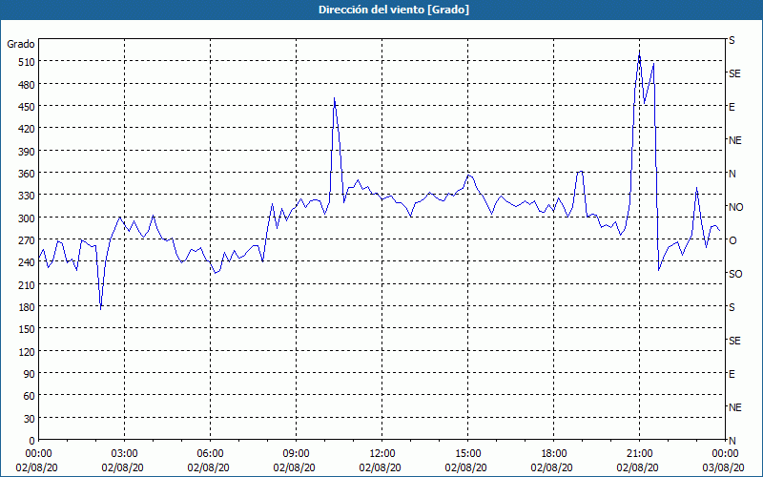Select the "15:00" time axis label
763x477 pixels.
(x=468, y=454)
